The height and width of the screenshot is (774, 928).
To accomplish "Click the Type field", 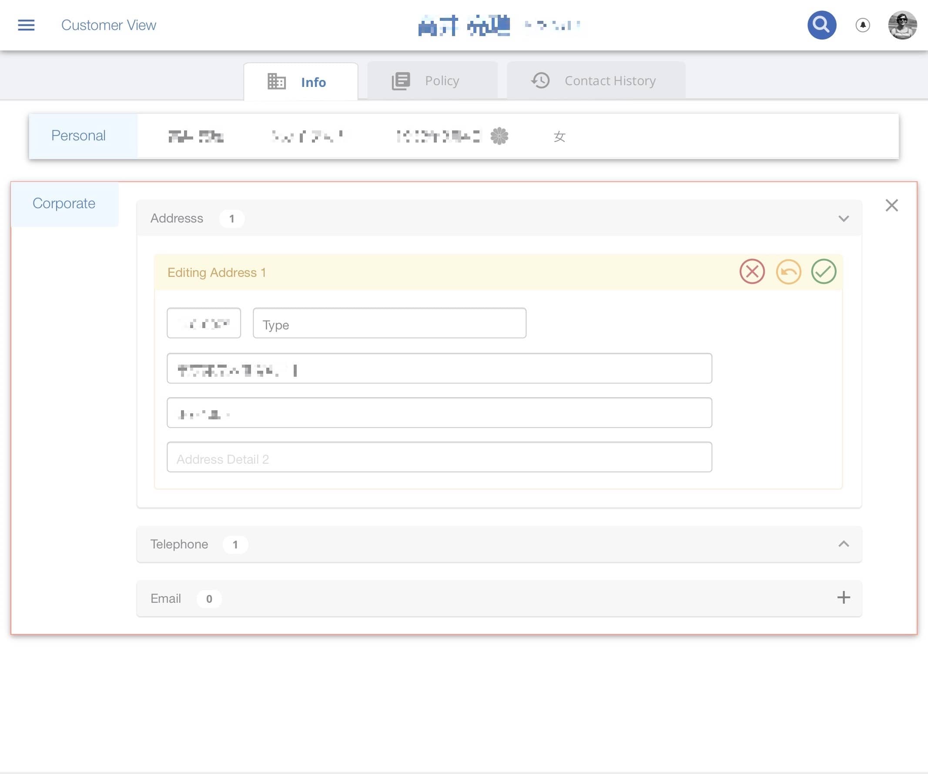I will coord(389,324).
